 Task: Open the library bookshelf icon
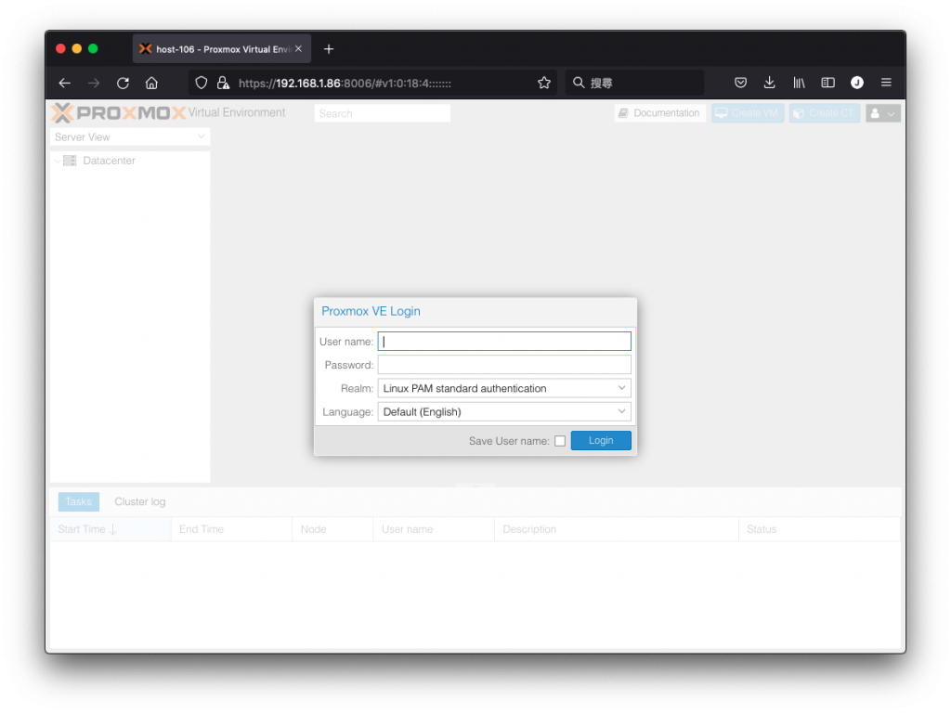[799, 83]
